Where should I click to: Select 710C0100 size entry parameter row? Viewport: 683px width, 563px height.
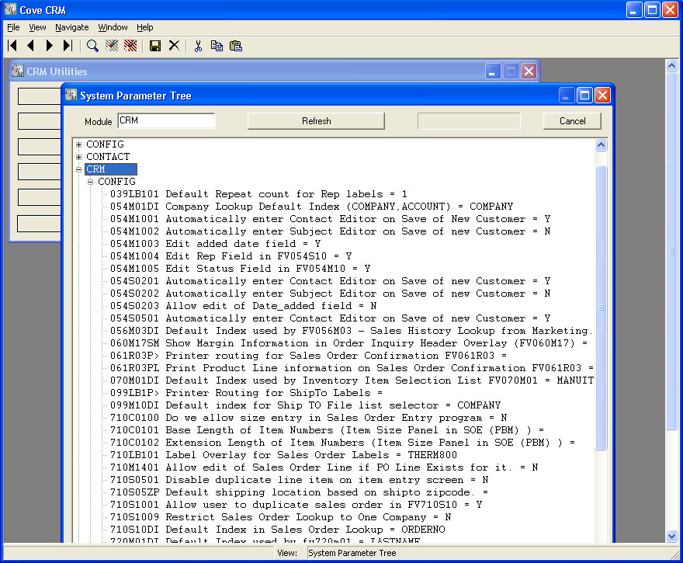pos(308,418)
